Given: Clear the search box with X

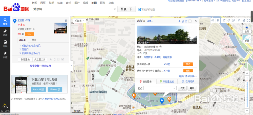Looking at the screenshot, I should [x=115, y=9].
